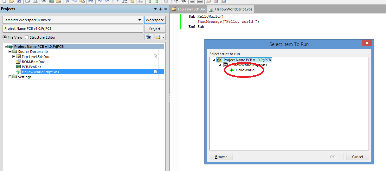Click the BOM.BomDoc document icon
The height and width of the screenshot is (171, 386).
pos(18,62)
